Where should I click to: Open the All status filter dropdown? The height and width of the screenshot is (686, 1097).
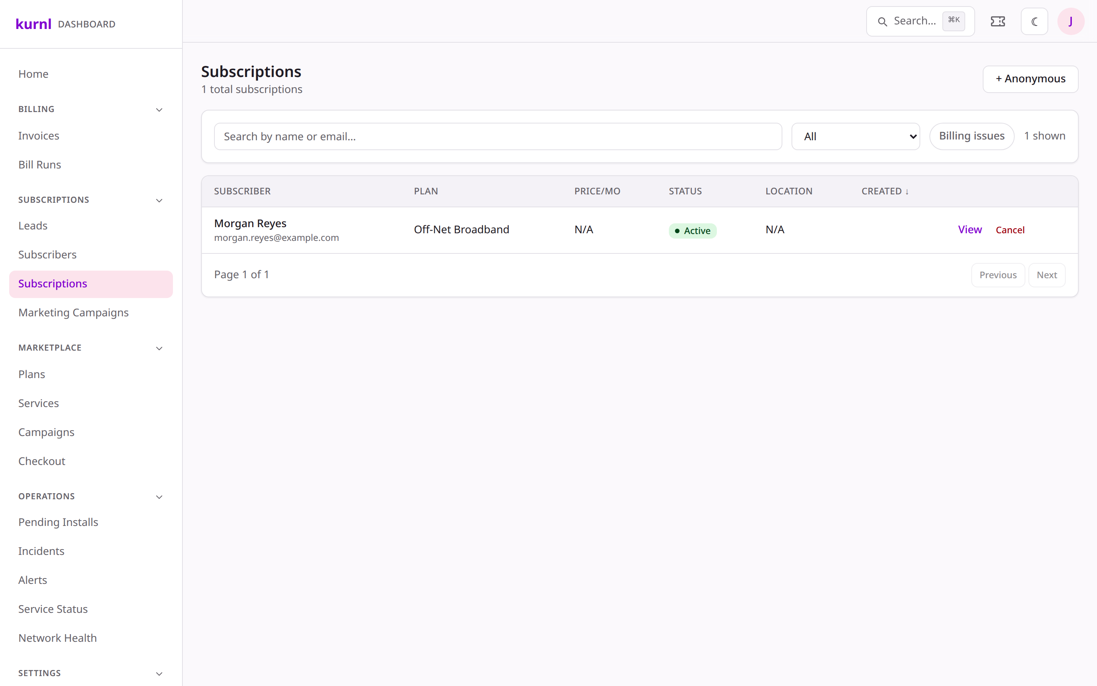[856, 136]
